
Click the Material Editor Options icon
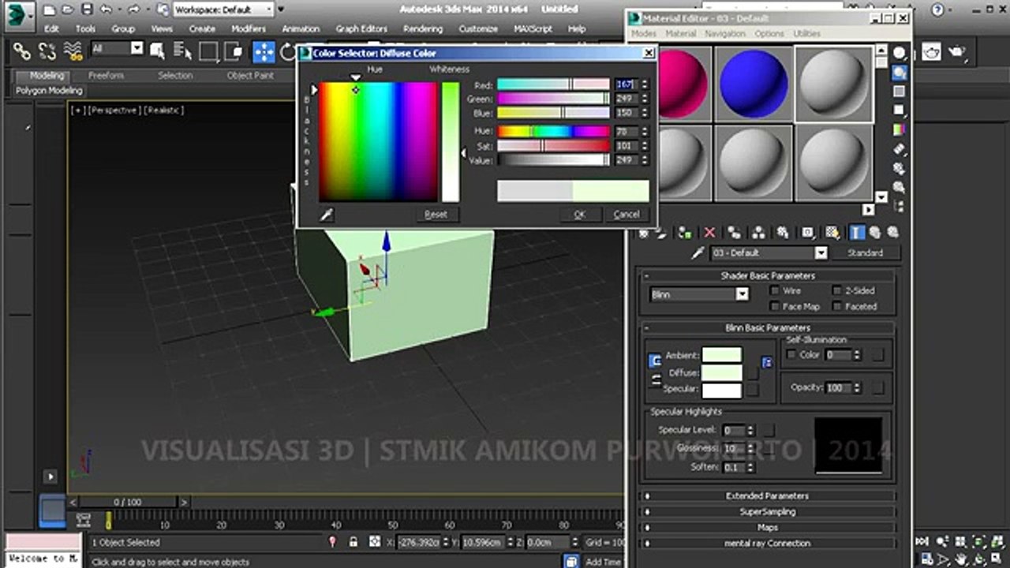coord(900,167)
